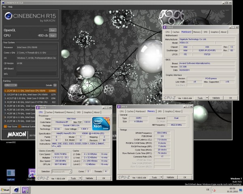Screen dimensions: 243x194
Task: Click Validate in CPU-Z processor window
Action: tap(89, 178)
